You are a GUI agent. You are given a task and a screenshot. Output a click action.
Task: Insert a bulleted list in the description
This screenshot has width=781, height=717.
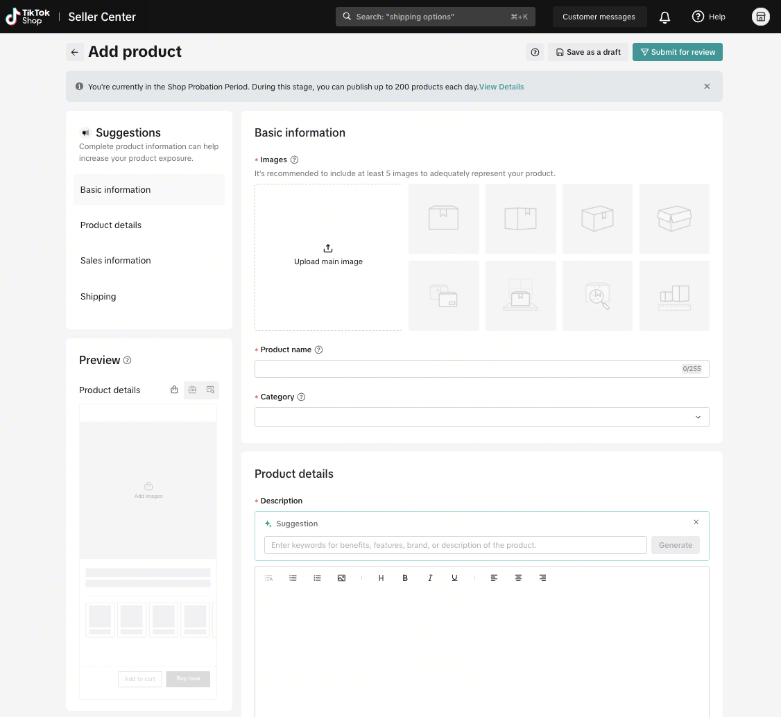point(293,578)
